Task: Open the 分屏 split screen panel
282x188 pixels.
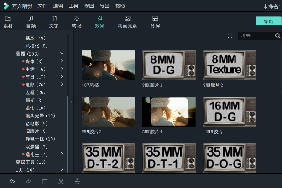Action: (x=155, y=22)
